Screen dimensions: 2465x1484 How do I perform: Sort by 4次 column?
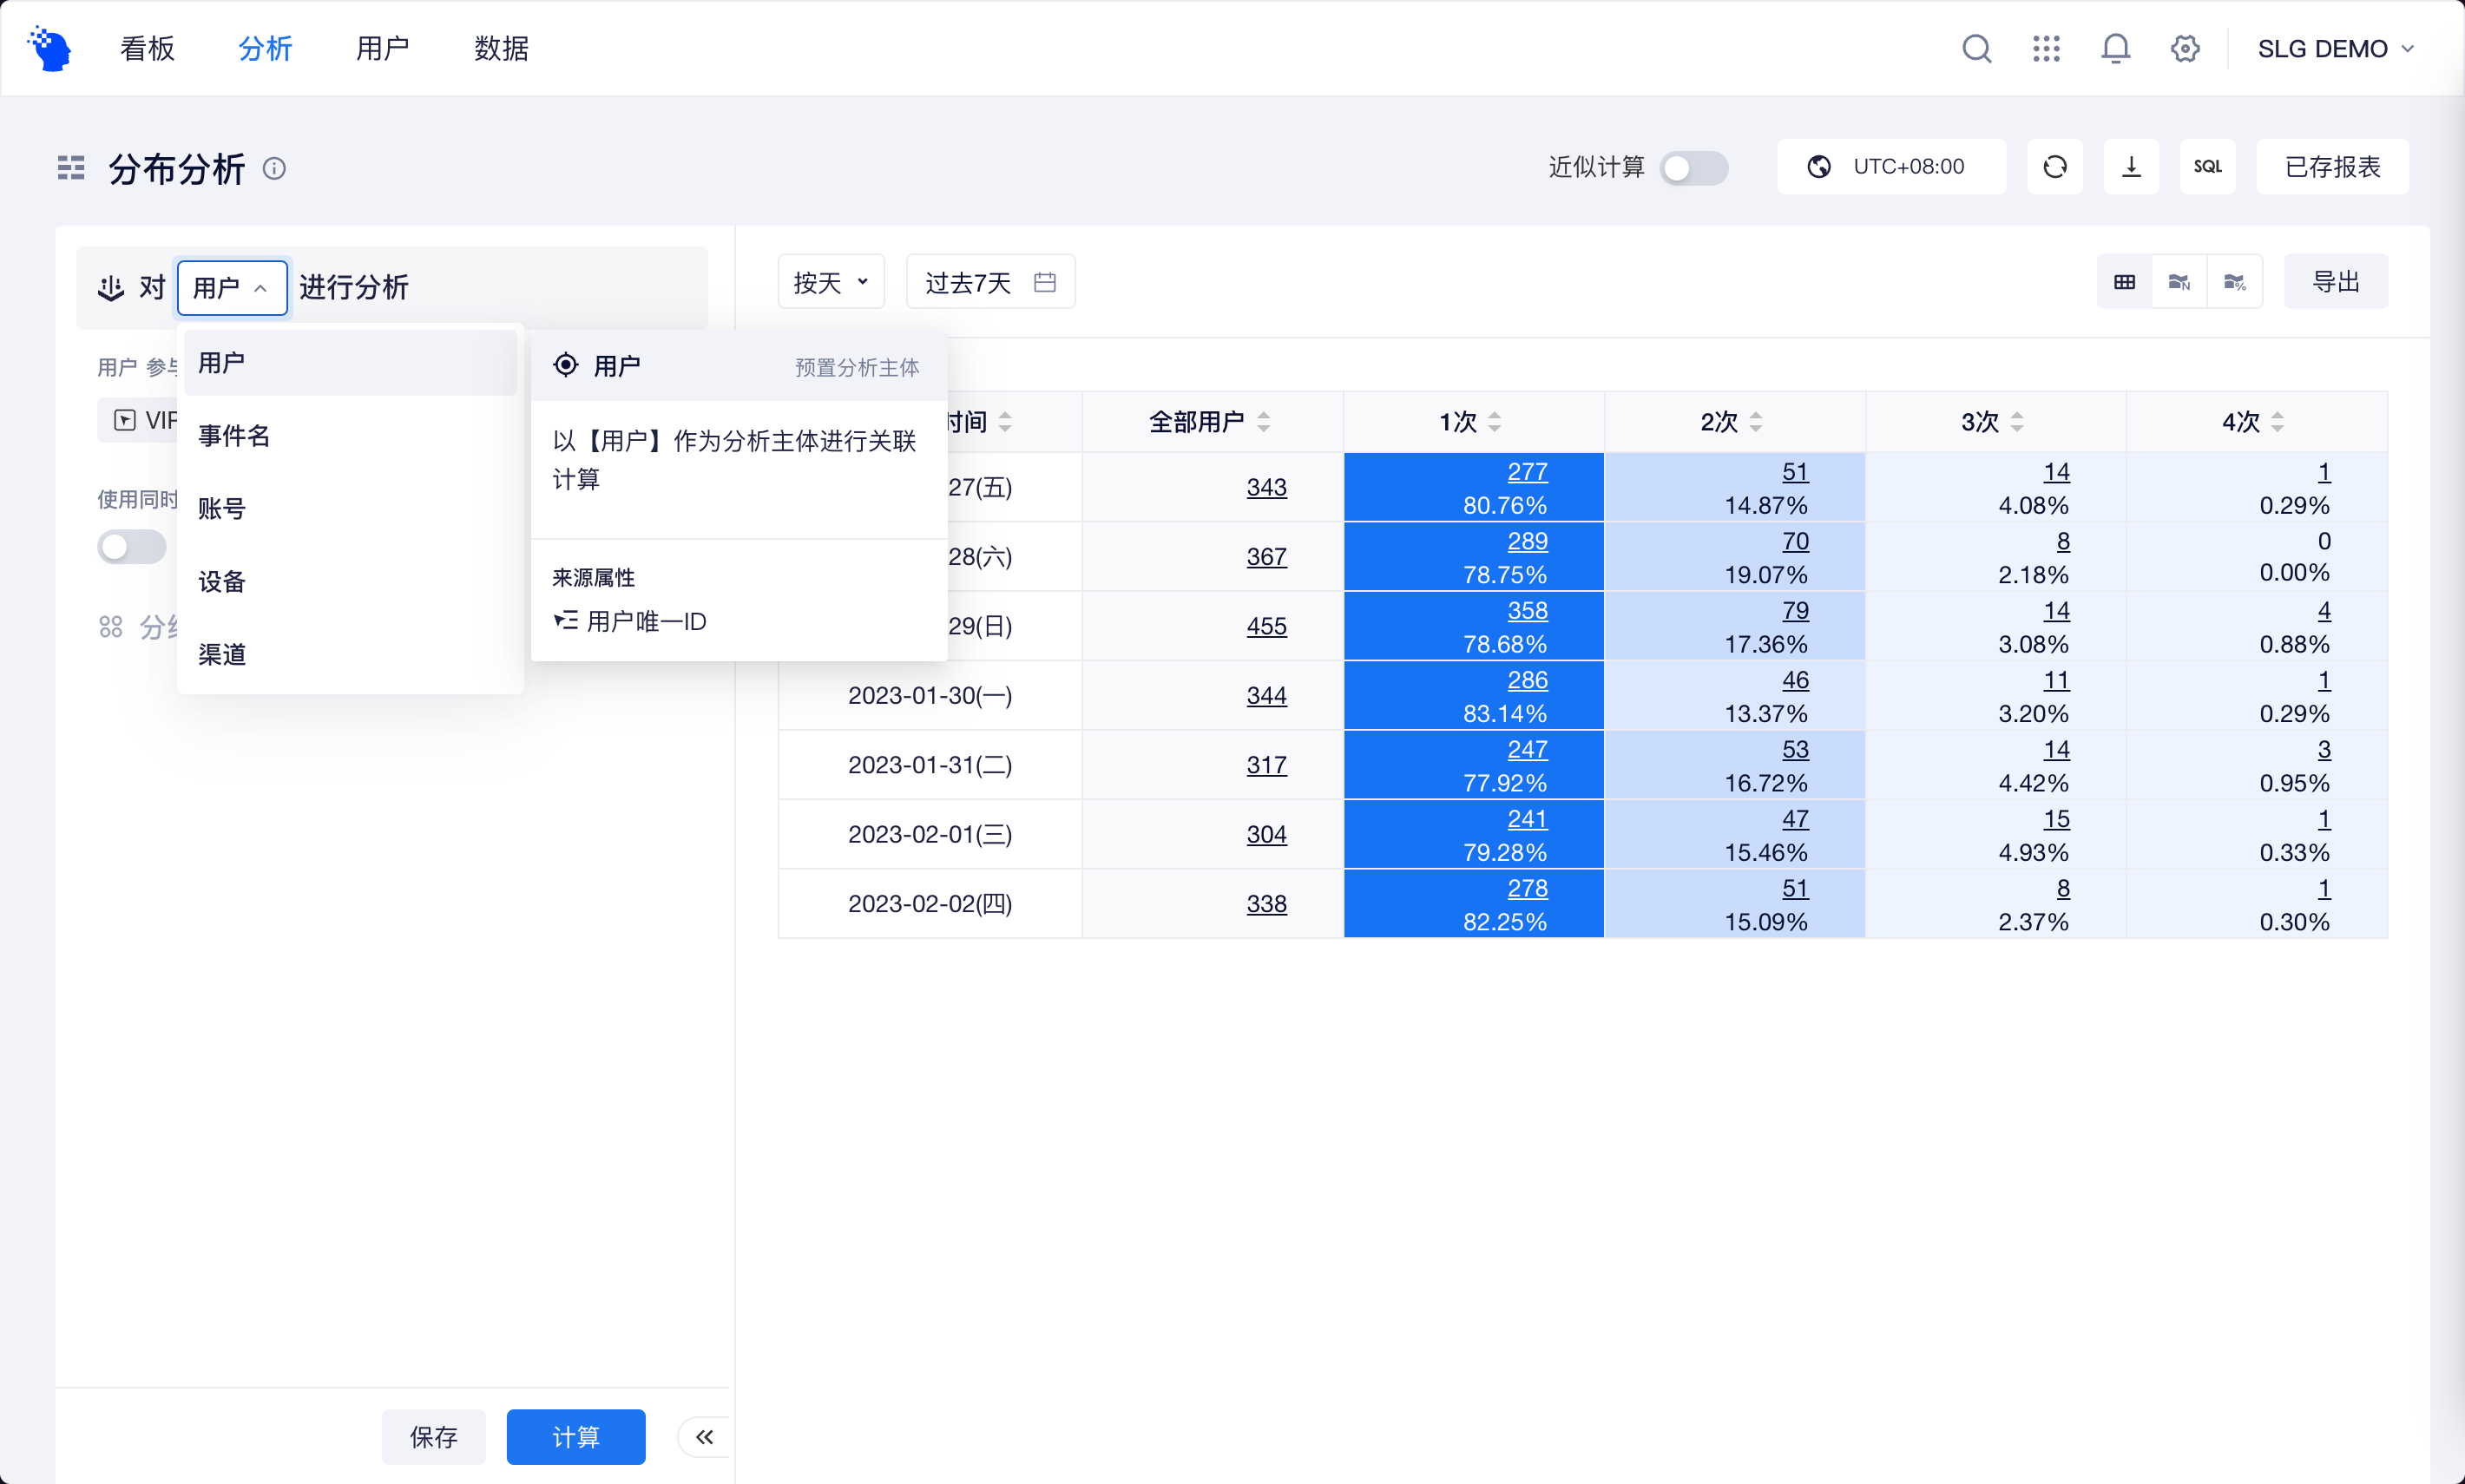[x=2277, y=421]
